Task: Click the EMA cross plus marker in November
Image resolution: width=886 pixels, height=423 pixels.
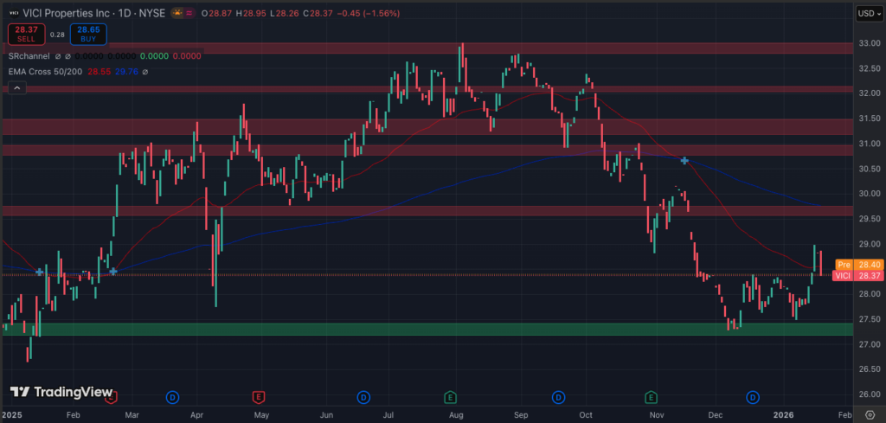Action: 684,161
